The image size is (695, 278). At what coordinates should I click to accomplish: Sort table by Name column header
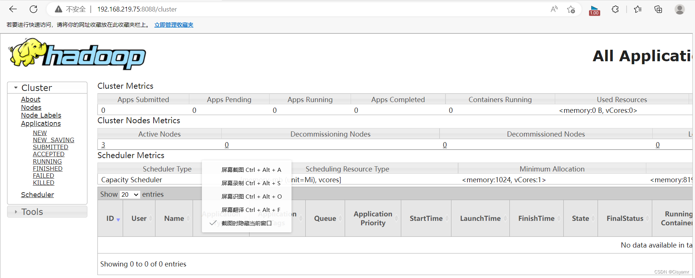click(x=174, y=219)
